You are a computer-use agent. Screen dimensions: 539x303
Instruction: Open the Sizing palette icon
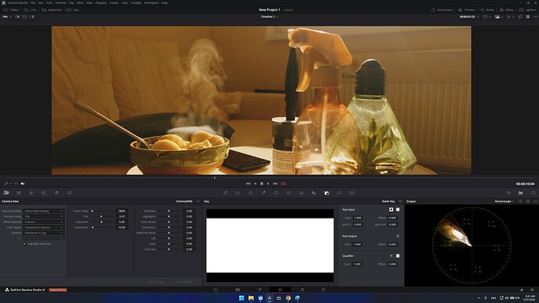[x=339, y=193]
